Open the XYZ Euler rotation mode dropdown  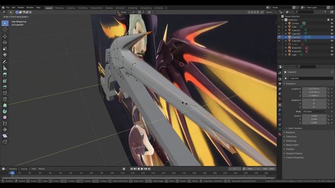click(314, 111)
